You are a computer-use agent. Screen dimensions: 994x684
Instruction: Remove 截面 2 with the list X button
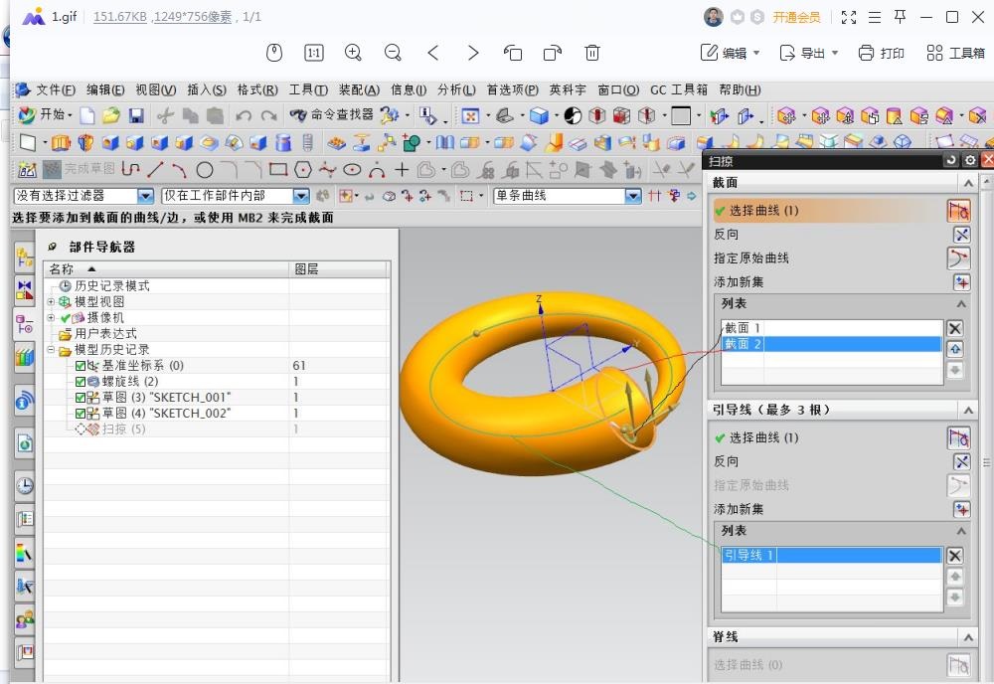pos(954,328)
